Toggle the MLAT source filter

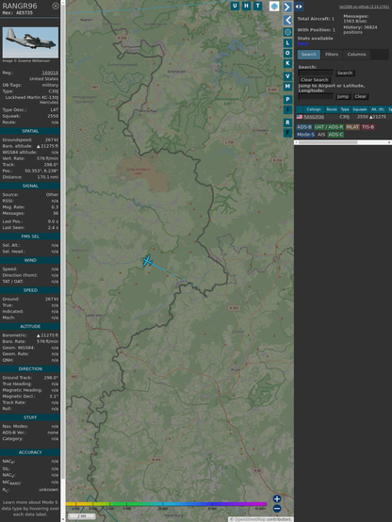[x=352, y=127]
